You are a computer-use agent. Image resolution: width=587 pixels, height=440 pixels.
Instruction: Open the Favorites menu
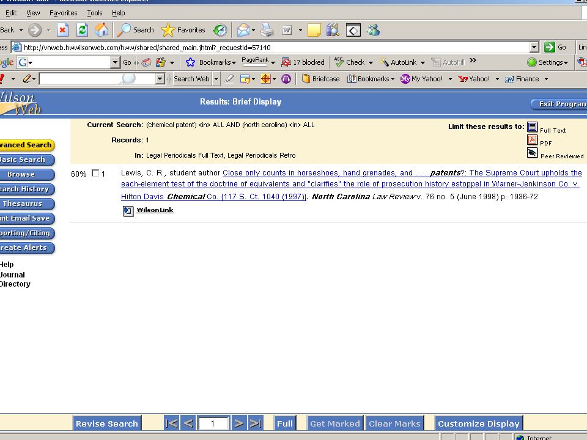pos(63,13)
